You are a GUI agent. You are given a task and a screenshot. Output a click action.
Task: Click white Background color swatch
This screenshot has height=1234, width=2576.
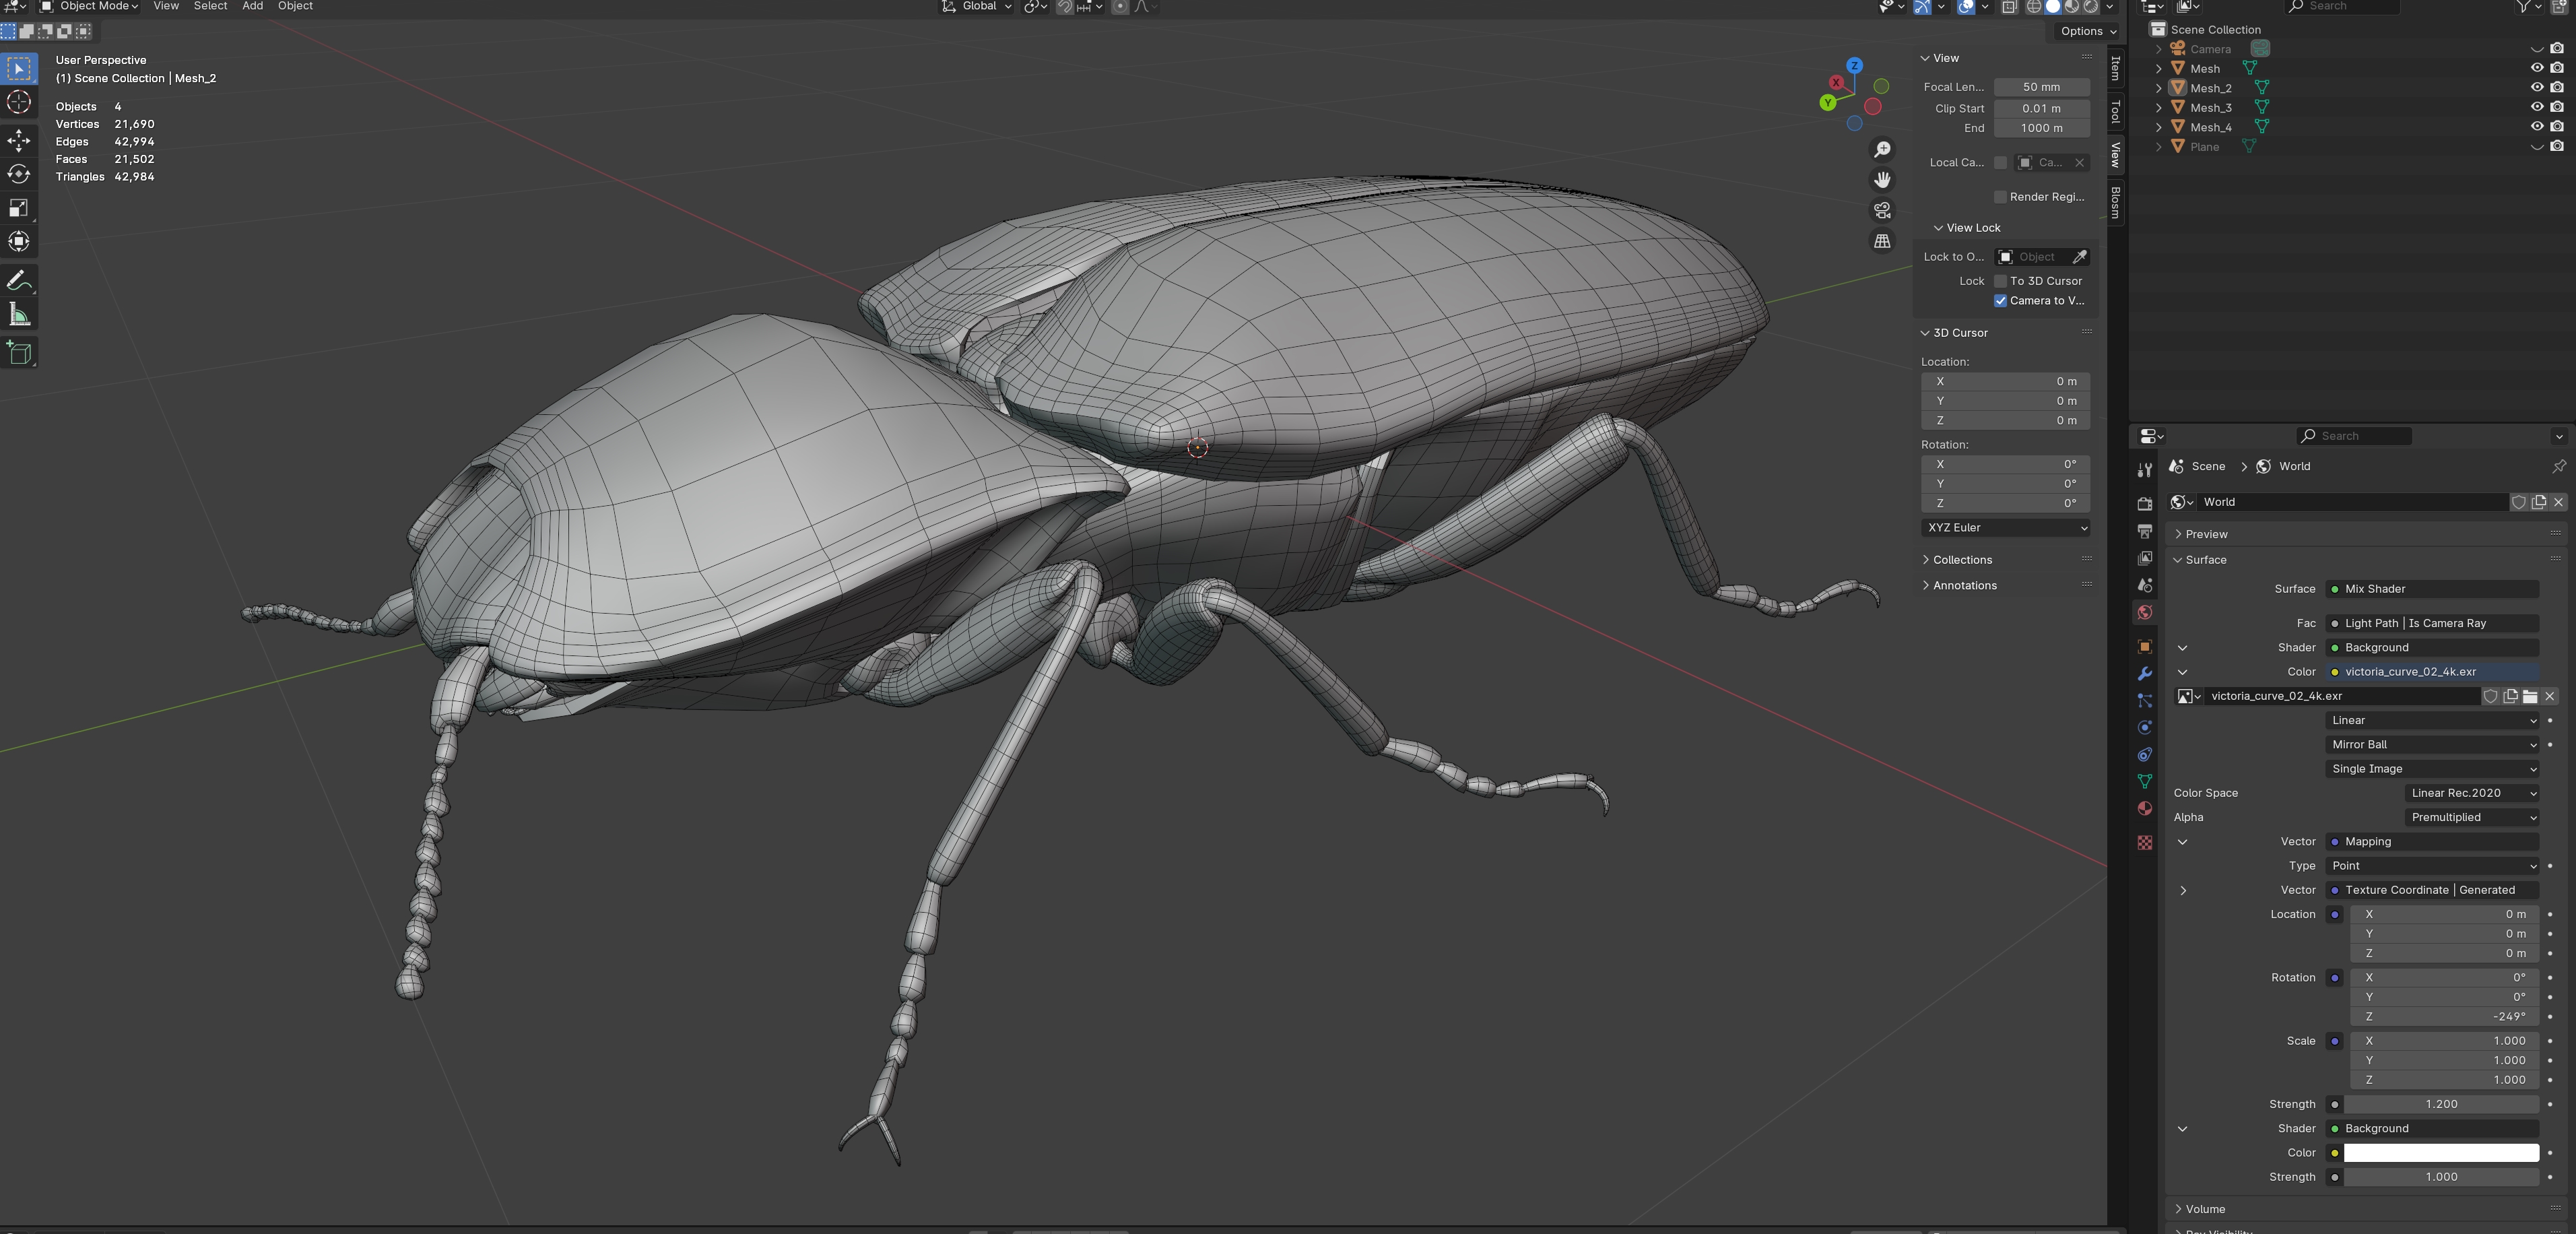coord(2441,1153)
